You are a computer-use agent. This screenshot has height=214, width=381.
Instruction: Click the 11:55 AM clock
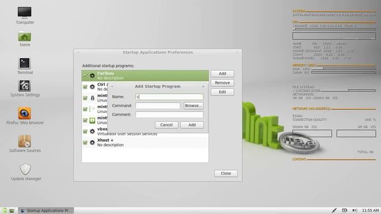[x=370, y=210]
